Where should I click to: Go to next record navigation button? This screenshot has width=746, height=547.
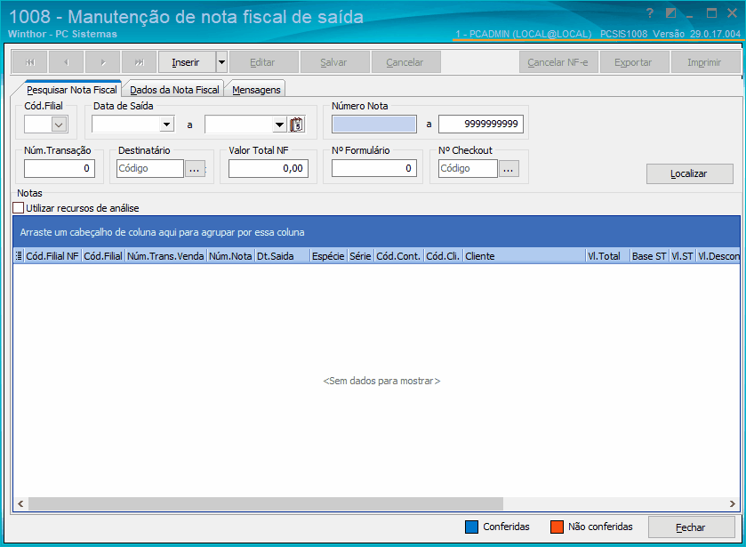(103, 62)
